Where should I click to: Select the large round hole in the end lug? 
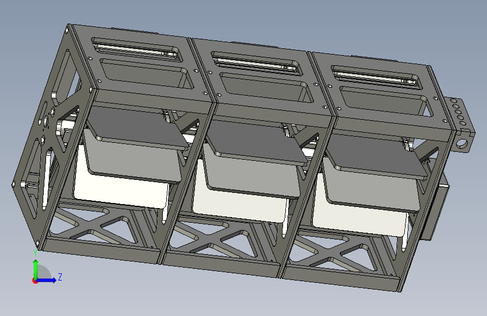click(462, 143)
